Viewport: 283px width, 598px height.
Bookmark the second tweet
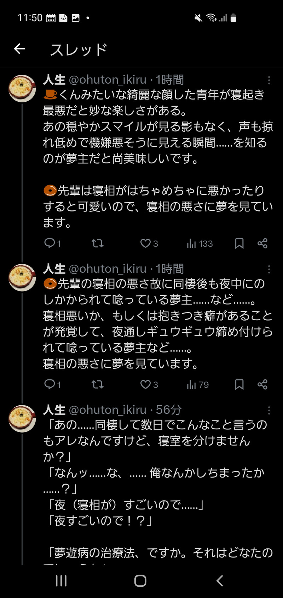coord(239,384)
